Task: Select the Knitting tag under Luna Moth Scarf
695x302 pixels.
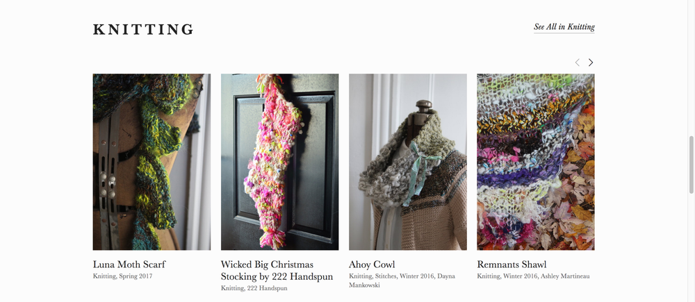Action: pyautogui.click(x=104, y=276)
